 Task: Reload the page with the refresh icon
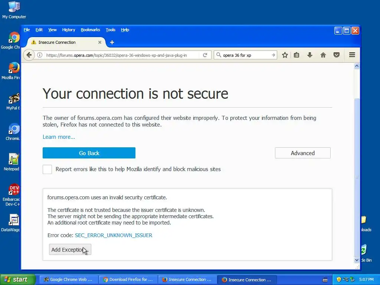[205, 55]
